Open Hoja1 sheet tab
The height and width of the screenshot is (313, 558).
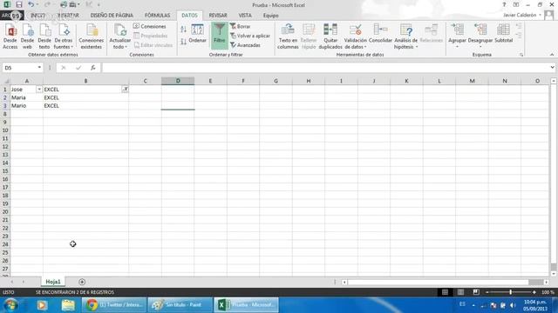(x=53, y=282)
